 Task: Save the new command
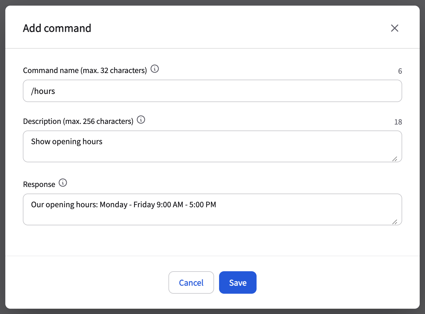(237, 282)
